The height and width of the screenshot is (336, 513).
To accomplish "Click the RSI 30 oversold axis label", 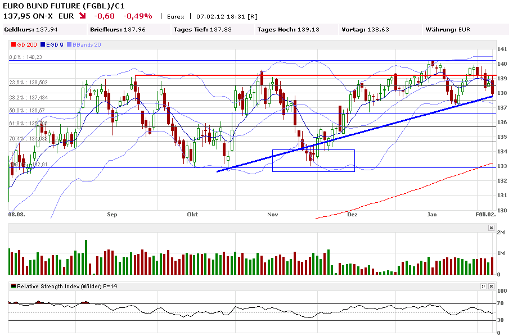I will (500, 320).
